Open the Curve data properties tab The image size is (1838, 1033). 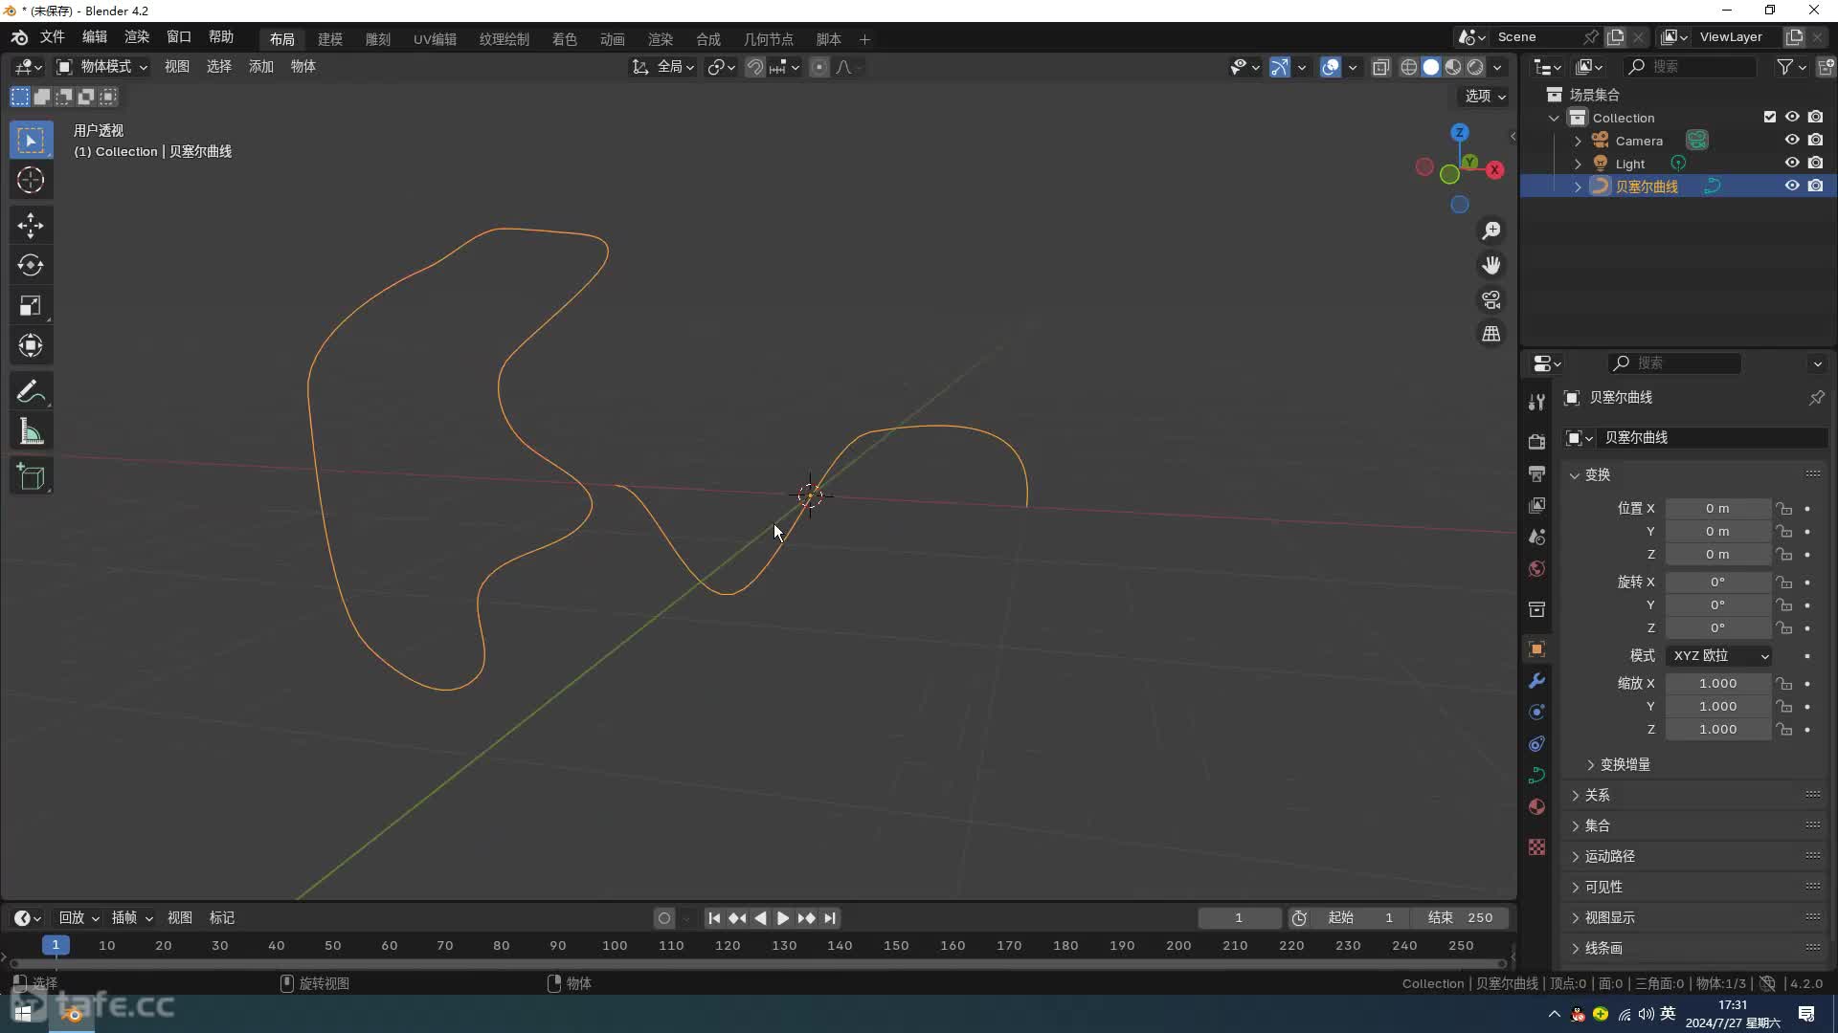tap(1536, 775)
